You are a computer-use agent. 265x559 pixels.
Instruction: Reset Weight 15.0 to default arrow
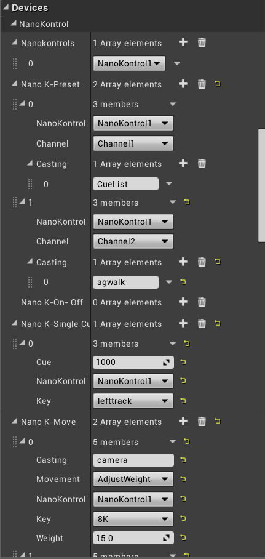(183, 537)
